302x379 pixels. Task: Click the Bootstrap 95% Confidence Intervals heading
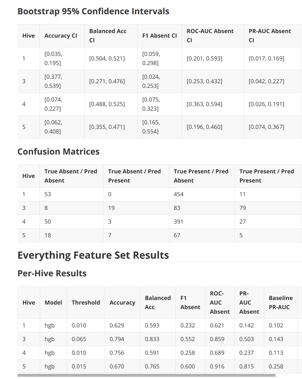[93, 11]
